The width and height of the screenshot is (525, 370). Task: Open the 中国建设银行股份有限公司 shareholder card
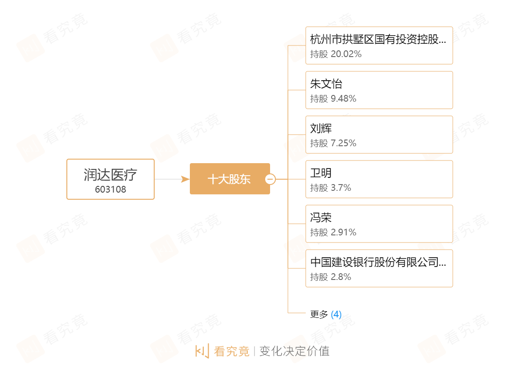coord(379,268)
